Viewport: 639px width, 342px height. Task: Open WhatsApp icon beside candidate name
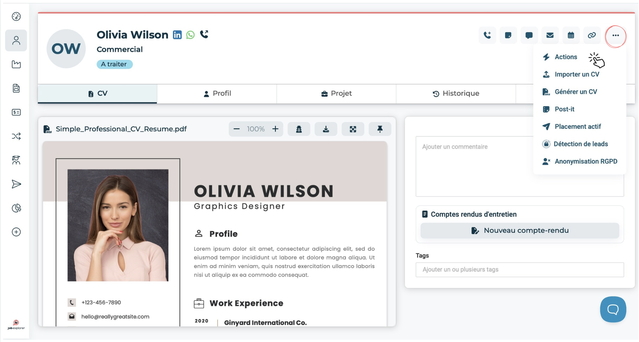pyautogui.click(x=190, y=35)
